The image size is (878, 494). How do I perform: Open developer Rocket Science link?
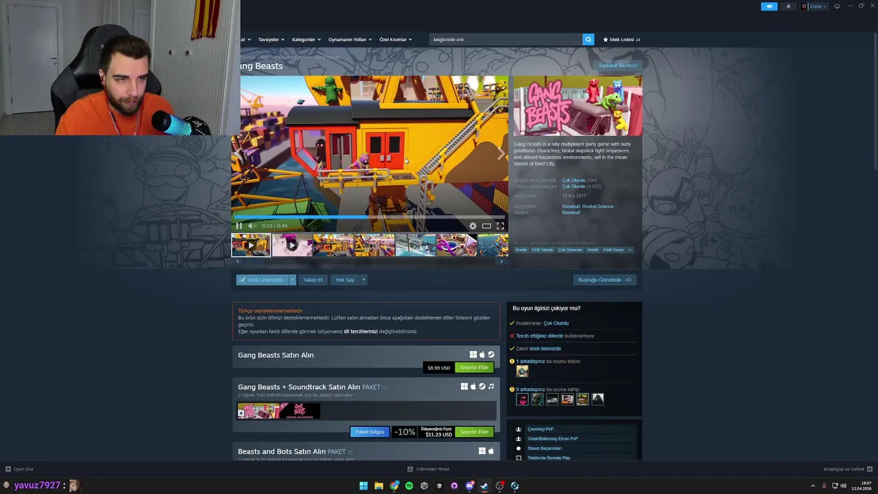tap(597, 207)
